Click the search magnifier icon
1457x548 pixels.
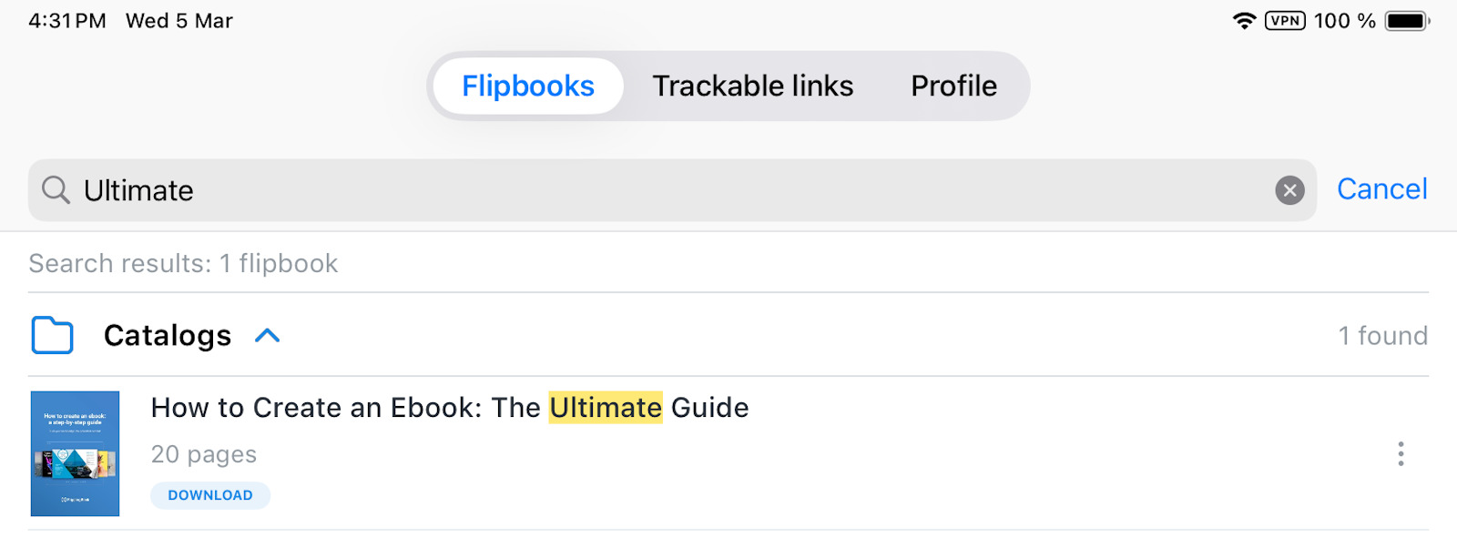pyautogui.click(x=55, y=190)
